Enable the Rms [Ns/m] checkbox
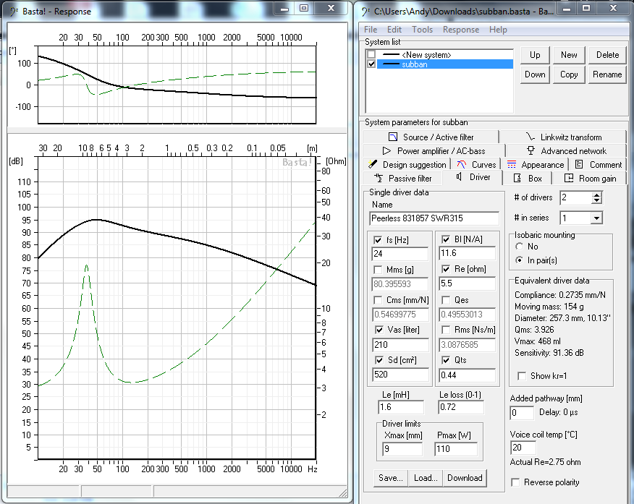Image resolution: width=634 pixels, height=504 pixels. [446, 330]
